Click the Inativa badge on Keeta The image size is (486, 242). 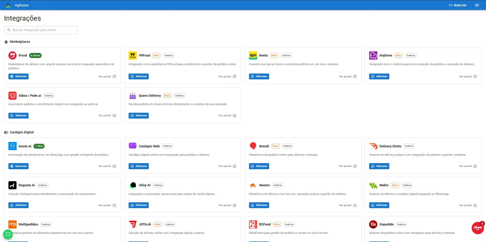(286, 55)
